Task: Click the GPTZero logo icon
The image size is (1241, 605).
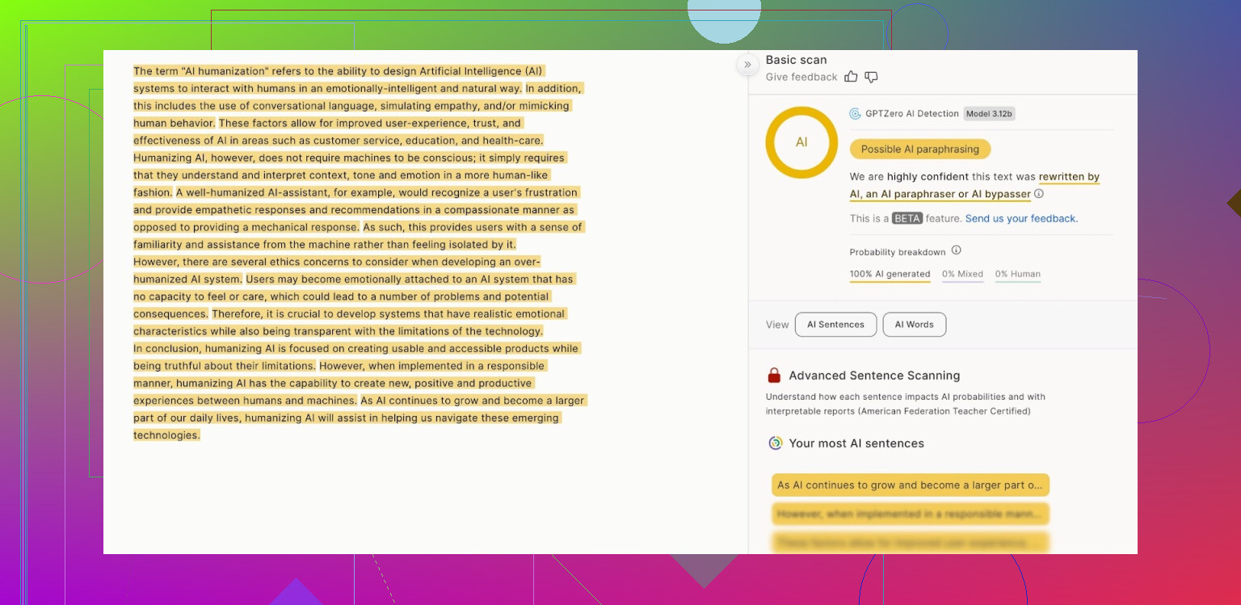Action: click(x=855, y=114)
